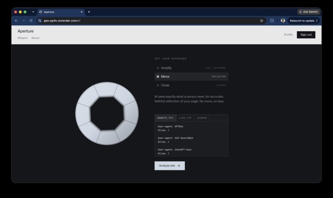Open the Profile link
Screen dimensions: 333x198
pos(288,35)
